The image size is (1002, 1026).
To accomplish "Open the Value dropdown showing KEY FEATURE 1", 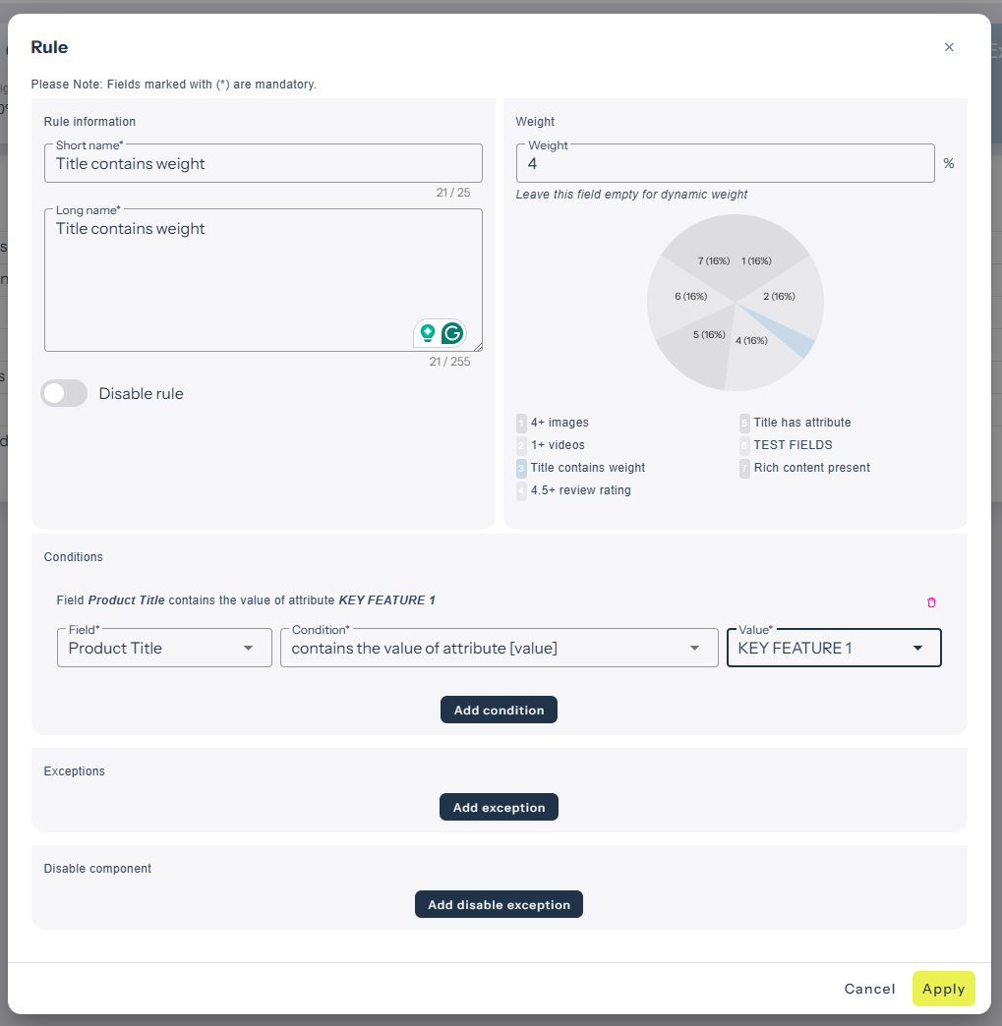I will coord(833,649).
